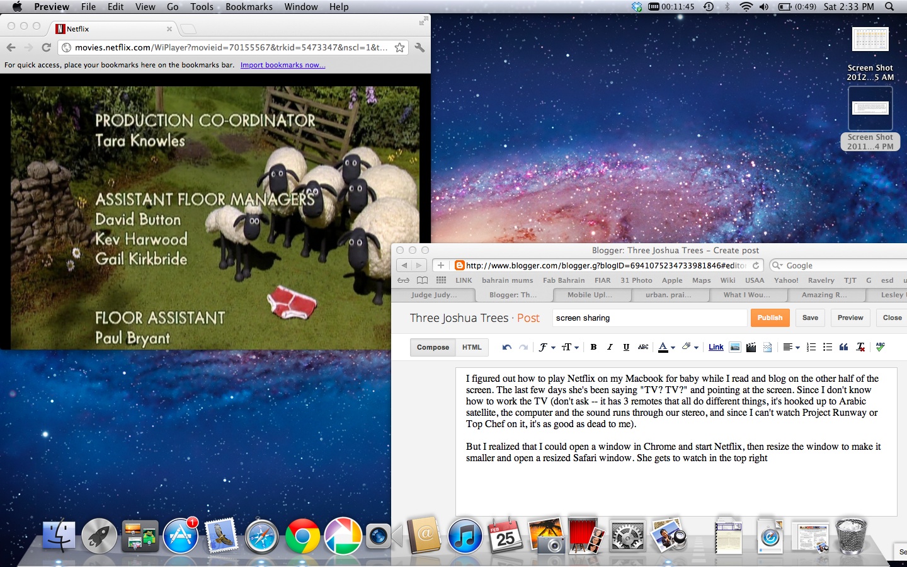This screenshot has width=907, height=567.
Task: Go back in Chrome Netflix window
Action: tap(11, 47)
